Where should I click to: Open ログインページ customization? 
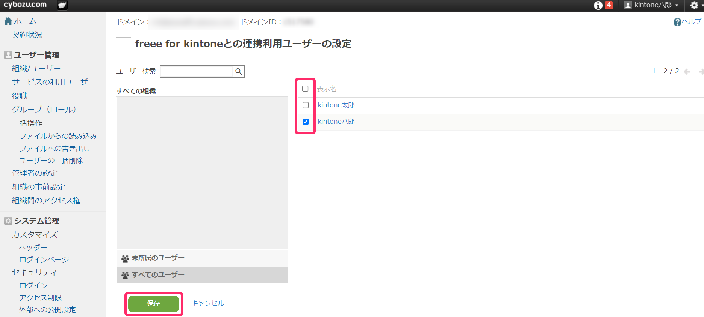44,260
